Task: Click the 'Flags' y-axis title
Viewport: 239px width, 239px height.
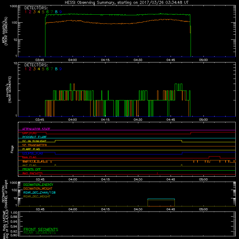Action: point(12,149)
